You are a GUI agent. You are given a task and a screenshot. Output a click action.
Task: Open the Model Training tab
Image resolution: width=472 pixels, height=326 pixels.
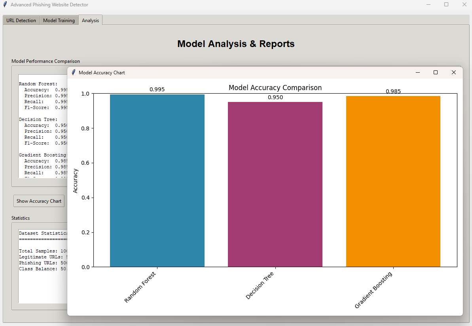(59, 21)
